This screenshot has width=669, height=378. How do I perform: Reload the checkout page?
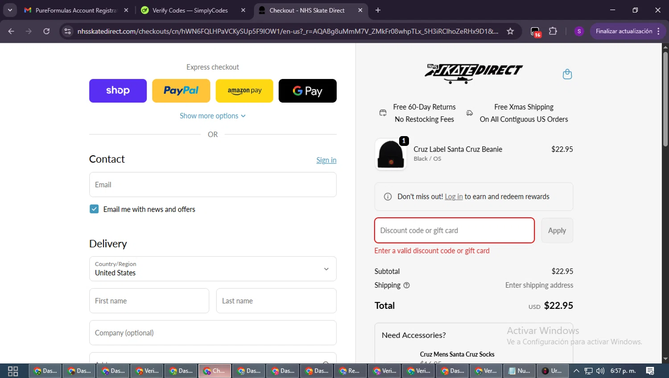pyautogui.click(x=46, y=31)
